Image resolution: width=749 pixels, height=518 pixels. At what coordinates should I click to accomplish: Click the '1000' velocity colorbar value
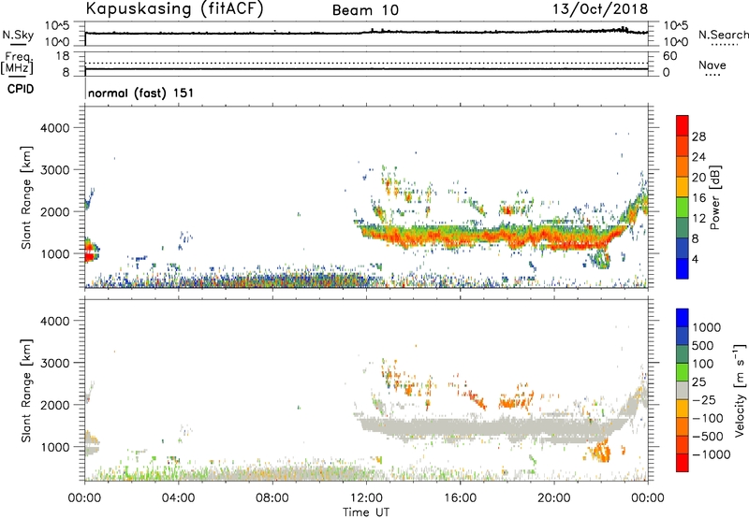click(707, 327)
